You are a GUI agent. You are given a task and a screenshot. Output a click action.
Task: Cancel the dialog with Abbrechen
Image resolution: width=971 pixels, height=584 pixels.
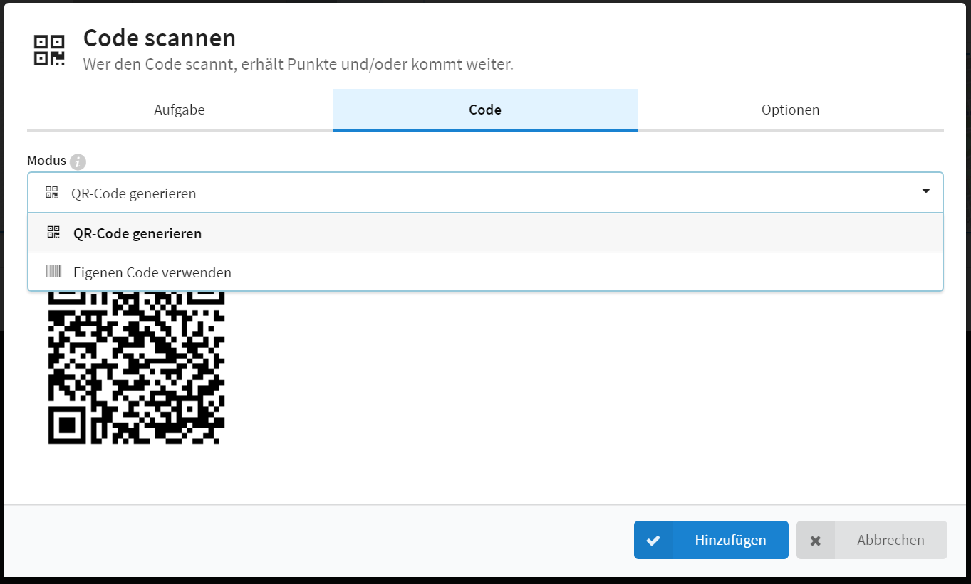pyautogui.click(x=872, y=540)
